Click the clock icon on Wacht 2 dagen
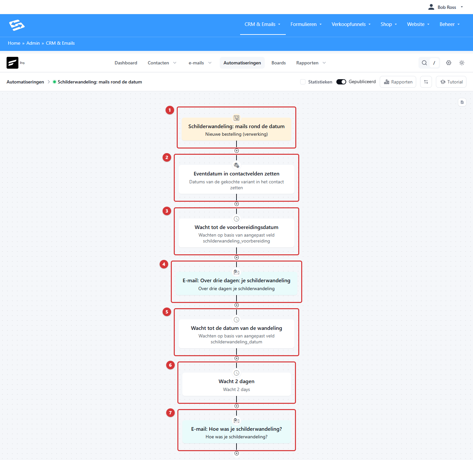This screenshot has width=473, height=460. (x=236, y=373)
